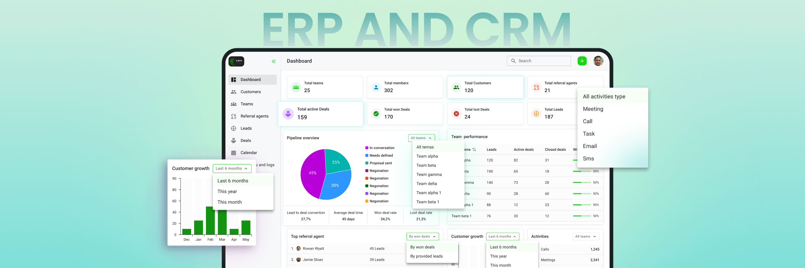Click the Teams sidebar icon
Viewport: 805px width, 268px height.
(234, 104)
